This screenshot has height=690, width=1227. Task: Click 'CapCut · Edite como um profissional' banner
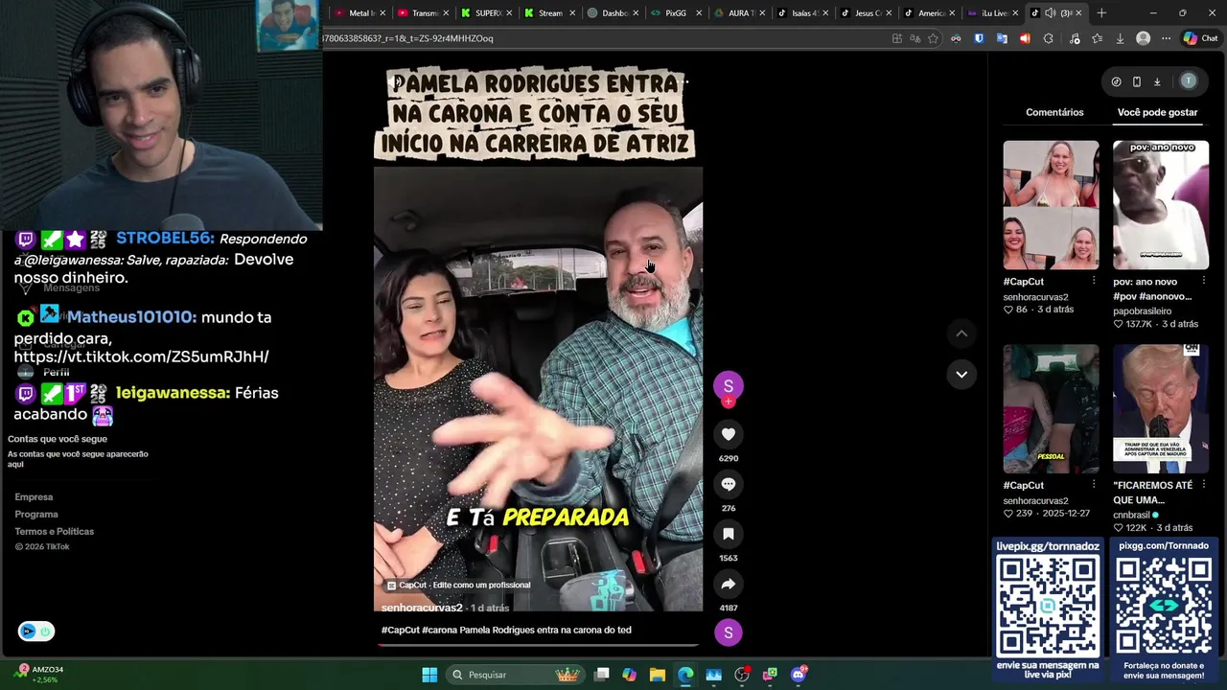(458, 585)
